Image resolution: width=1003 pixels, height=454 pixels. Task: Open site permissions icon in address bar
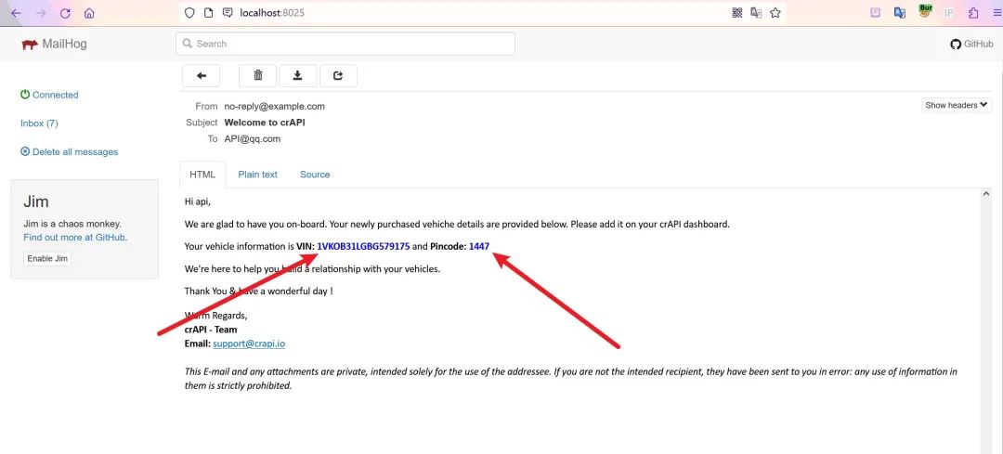point(228,12)
